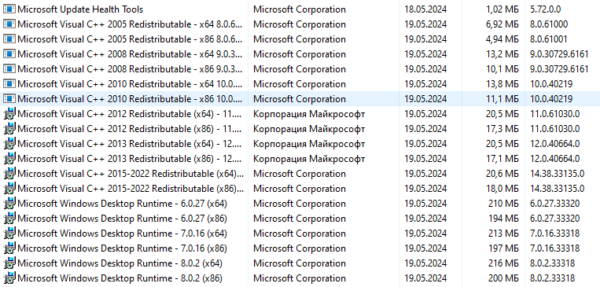This screenshot has height=287, width=600.
Task: Click size value 194 МБ
Action: coord(503,219)
